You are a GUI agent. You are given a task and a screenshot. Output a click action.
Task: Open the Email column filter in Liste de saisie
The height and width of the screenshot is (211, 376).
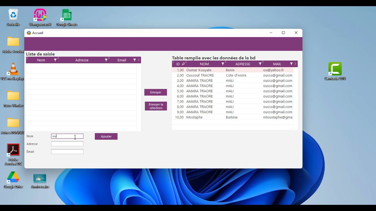point(135,60)
